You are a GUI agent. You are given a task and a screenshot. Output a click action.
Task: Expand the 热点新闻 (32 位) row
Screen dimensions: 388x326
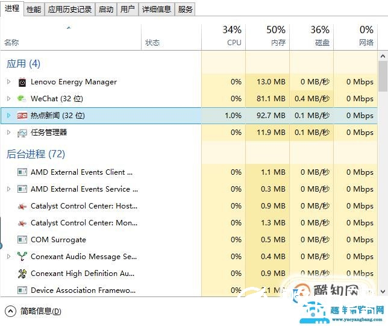coord(8,115)
